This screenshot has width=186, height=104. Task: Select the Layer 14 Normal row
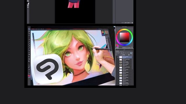pos(125,78)
